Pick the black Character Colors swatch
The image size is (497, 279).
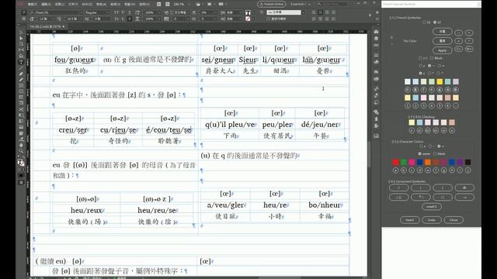467,162
